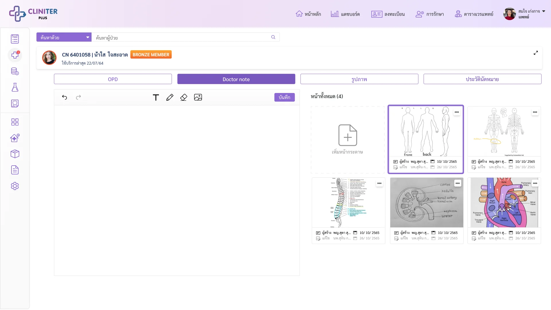Redo the note edit
This screenshot has width=551, height=310.
[x=78, y=97]
